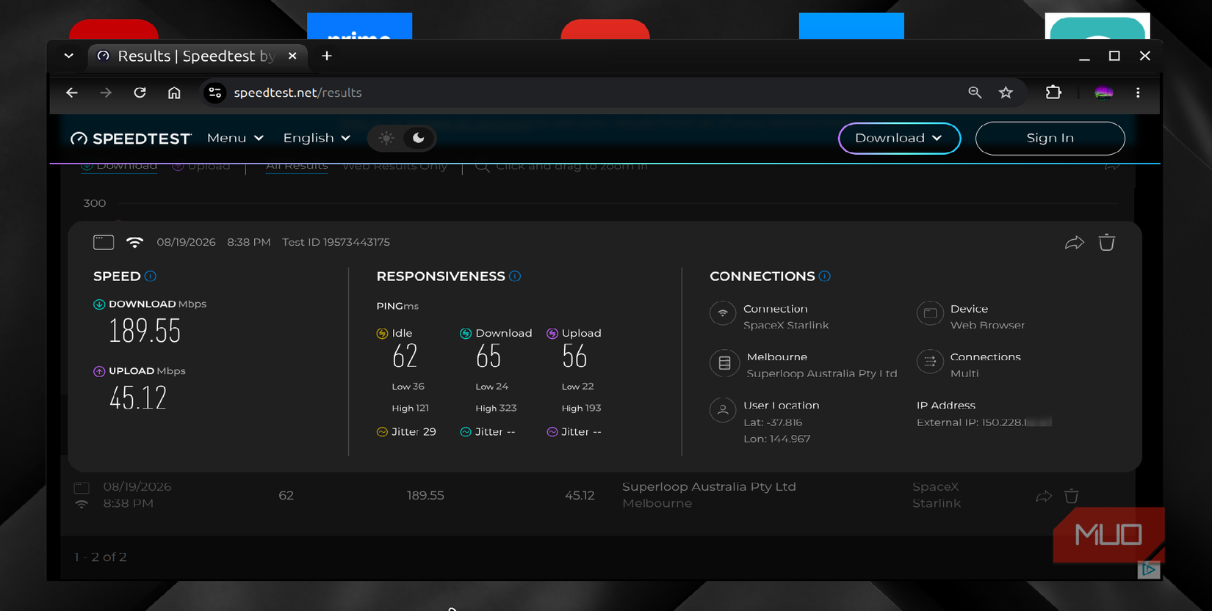Click the Web Browser device icon
The image size is (1212, 611).
(930, 313)
